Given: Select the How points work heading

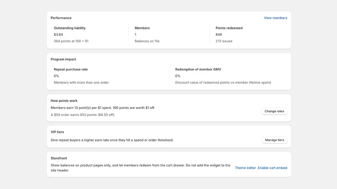Looking at the screenshot, I should pyautogui.click(x=64, y=101).
